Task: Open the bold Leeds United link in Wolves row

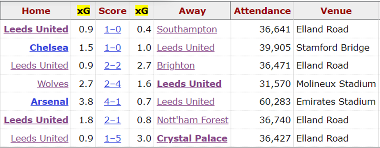Action: coord(189,84)
